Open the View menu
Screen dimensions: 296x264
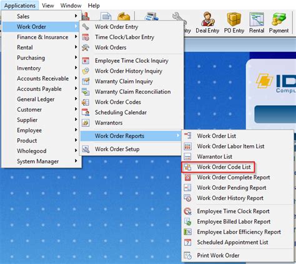(48, 6)
